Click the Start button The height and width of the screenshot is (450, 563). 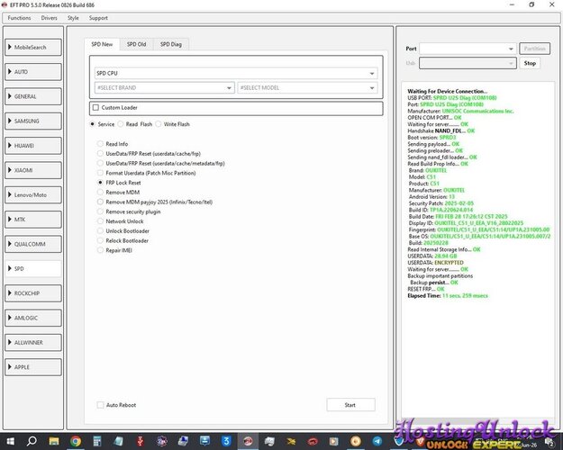point(350,405)
